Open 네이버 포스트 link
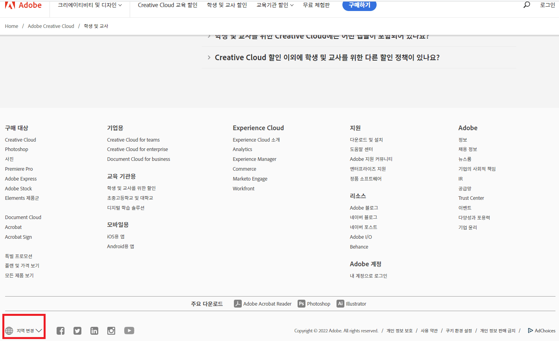The image size is (559, 341). click(x=364, y=227)
